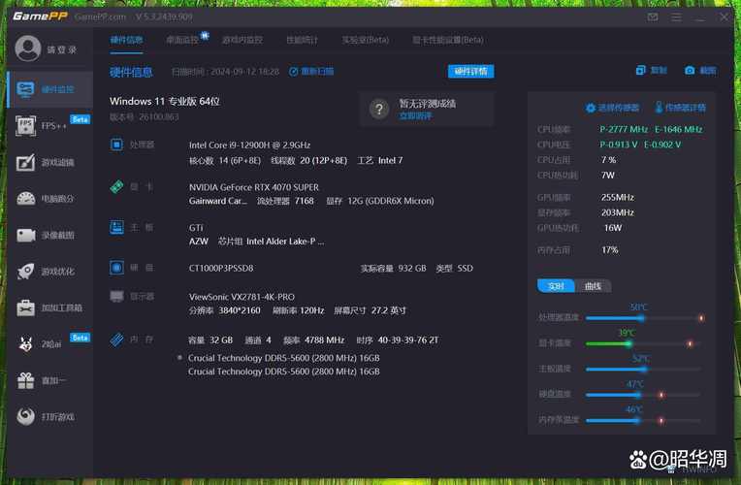Click NVIDIA GeForce RTX 4070 SUPER text

pyautogui.click(x=254, y=187)
